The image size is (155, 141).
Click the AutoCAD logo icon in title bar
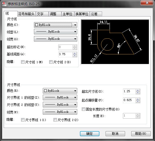pos(4,4)
